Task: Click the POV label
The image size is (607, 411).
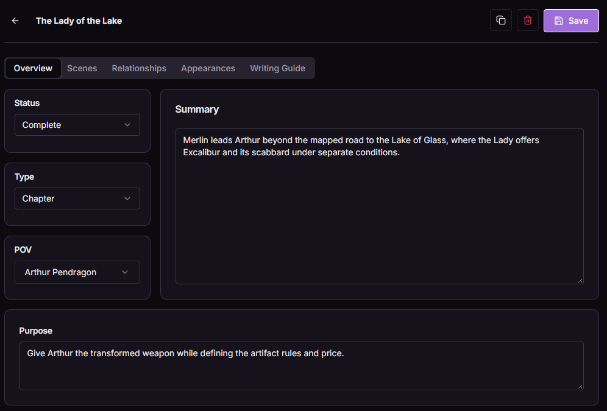Action: tap(23, 250)
